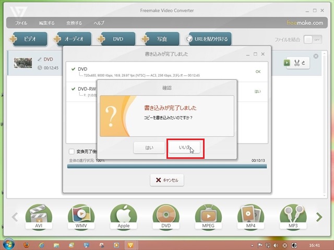
Task: Toggle the ファイルを結合 switch
Action: click(x=312, y=40)
